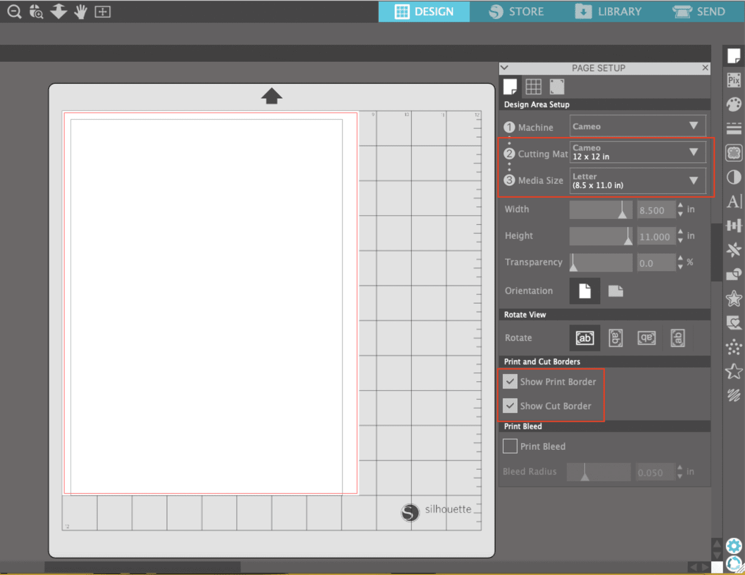The width and height of the screenshot is (745, 575).
Task: Open the Media Size Letter dropdown
Action: [x=637, y=181]
